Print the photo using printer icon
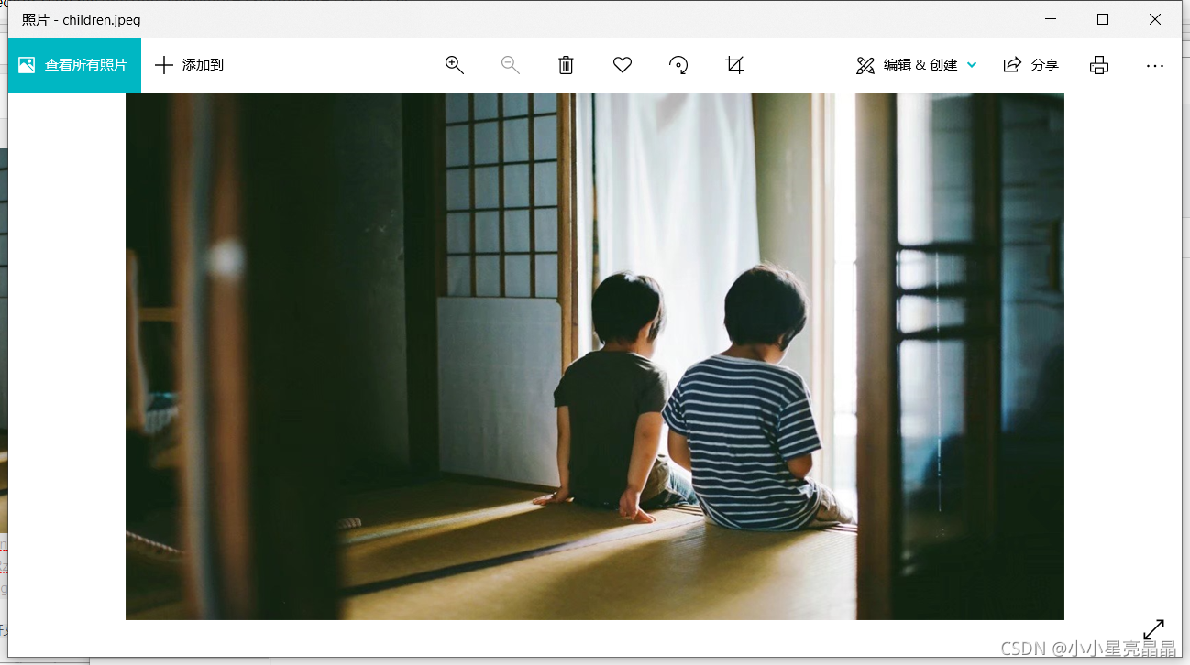Image resolution: width=1190 pixels, height=665 pixels. (1099, 65)
